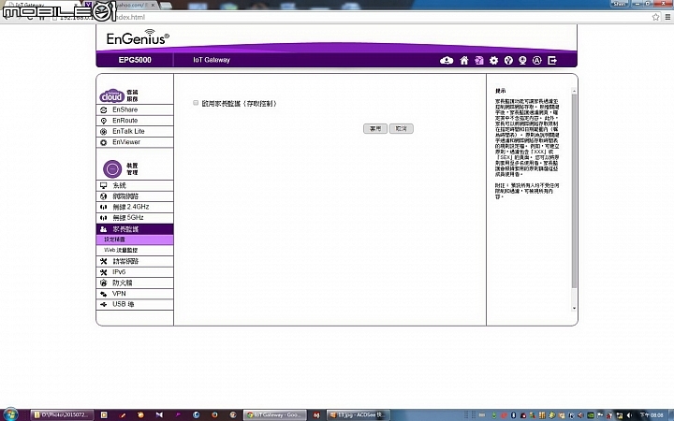Open the EnShare menu item
The width and height of the screenshot is (674, 421).
click(x=135, y=110)
